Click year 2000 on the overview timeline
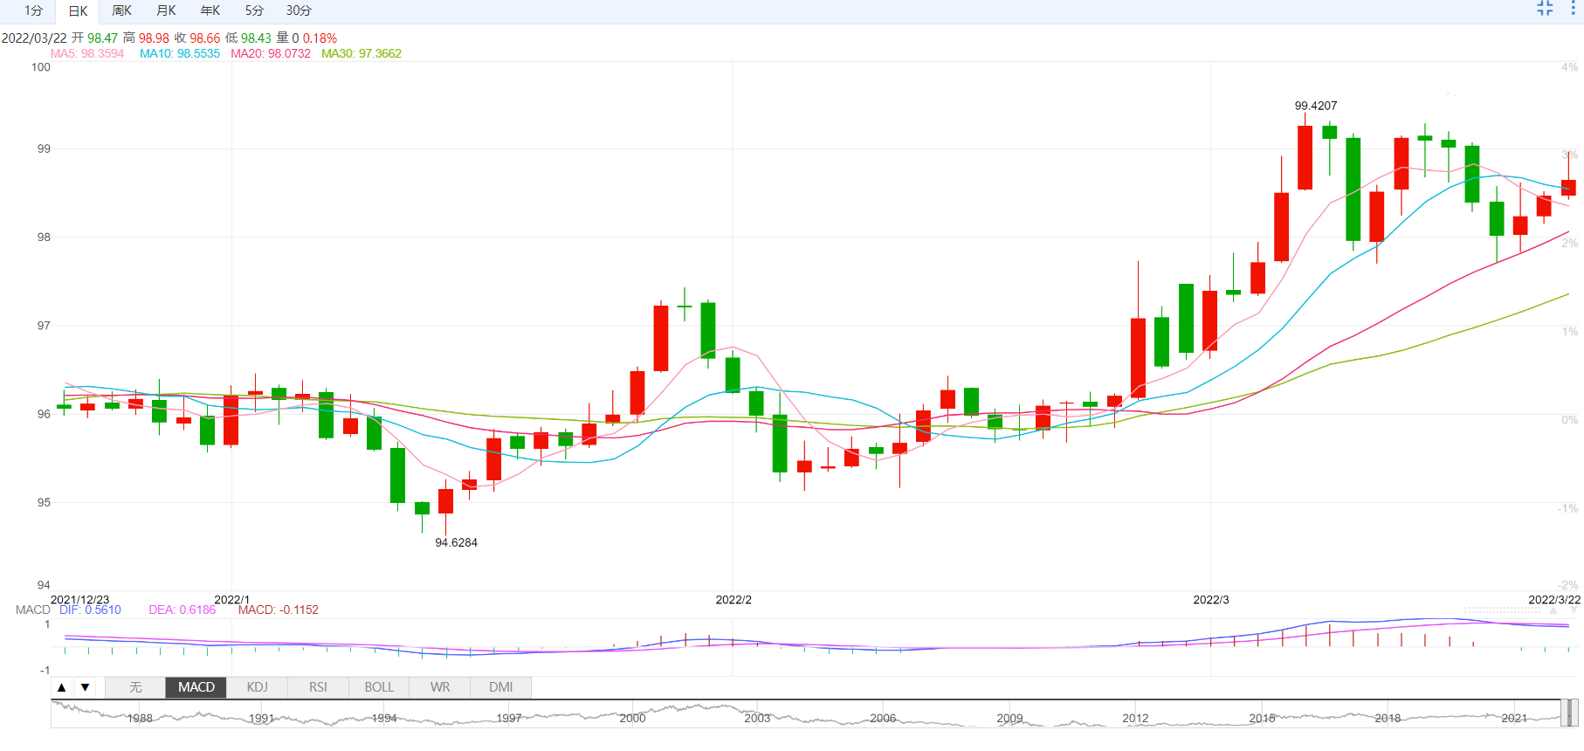 tap(632, 718)
